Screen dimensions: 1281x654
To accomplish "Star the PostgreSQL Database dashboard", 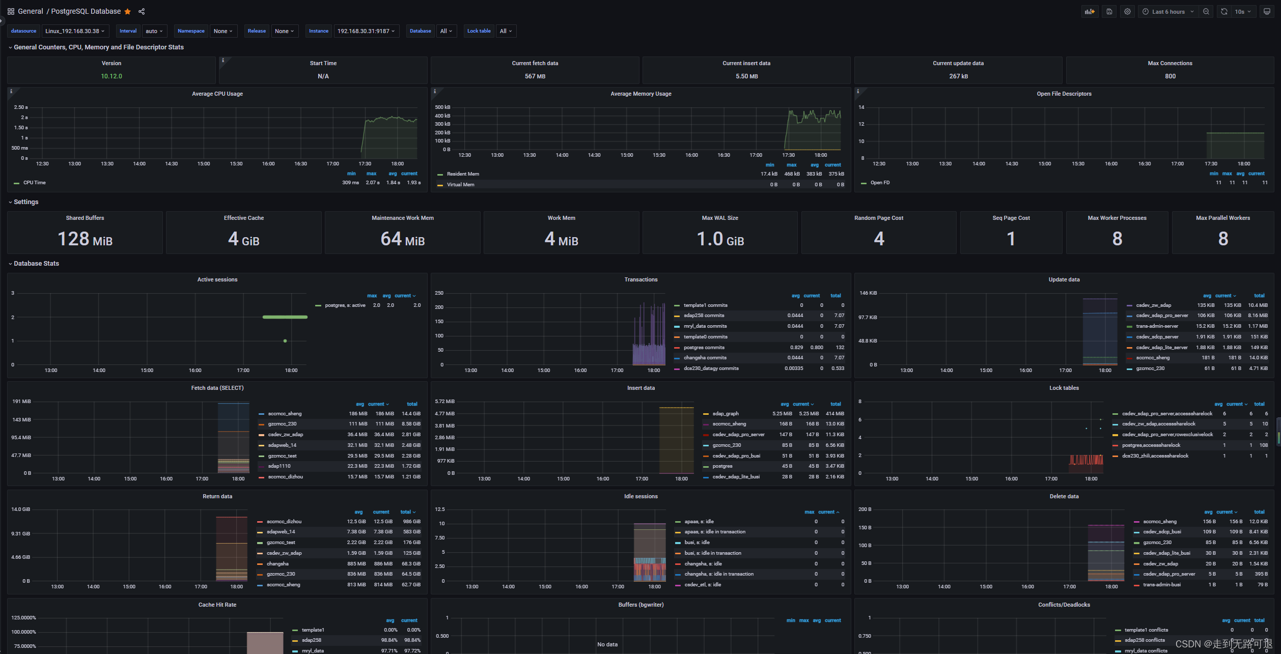I will click(x=128, y=11).
